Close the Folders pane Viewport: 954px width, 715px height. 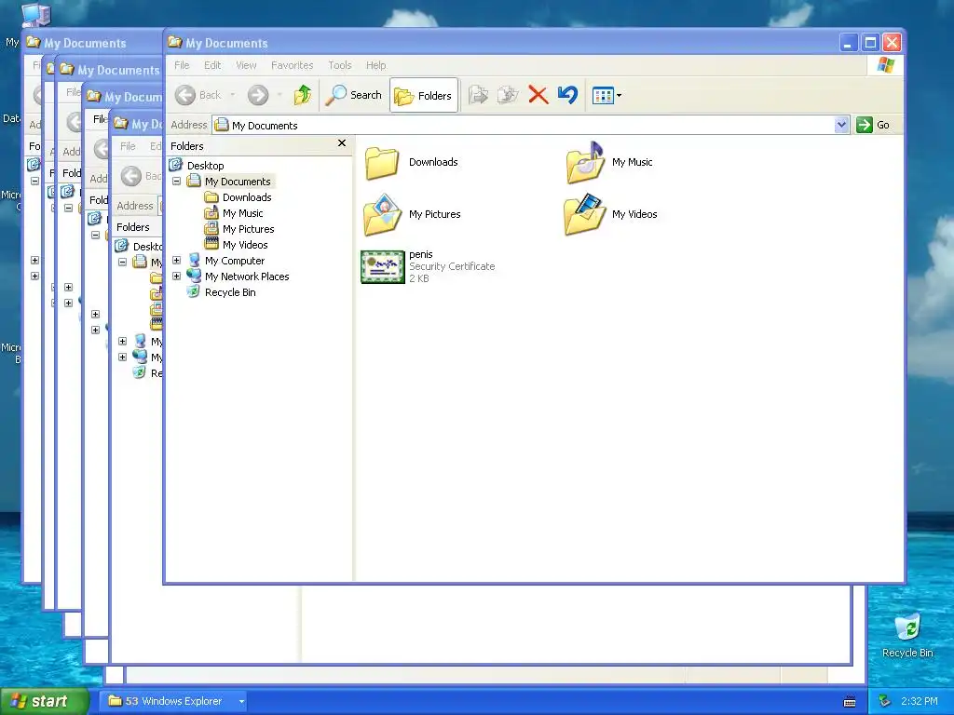tap(342, 143)
